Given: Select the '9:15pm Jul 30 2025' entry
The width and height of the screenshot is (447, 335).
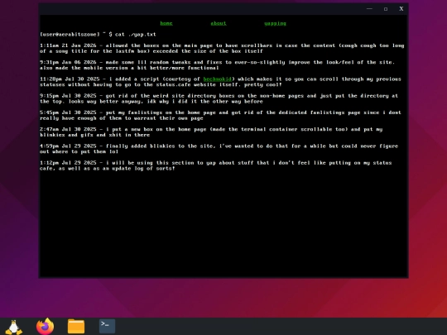Looking at the screenshot, I should click(x=219, y=98).
